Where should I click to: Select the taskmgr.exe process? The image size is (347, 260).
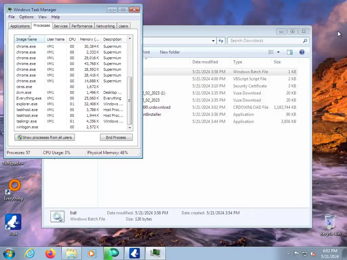(x=70, y=121)
